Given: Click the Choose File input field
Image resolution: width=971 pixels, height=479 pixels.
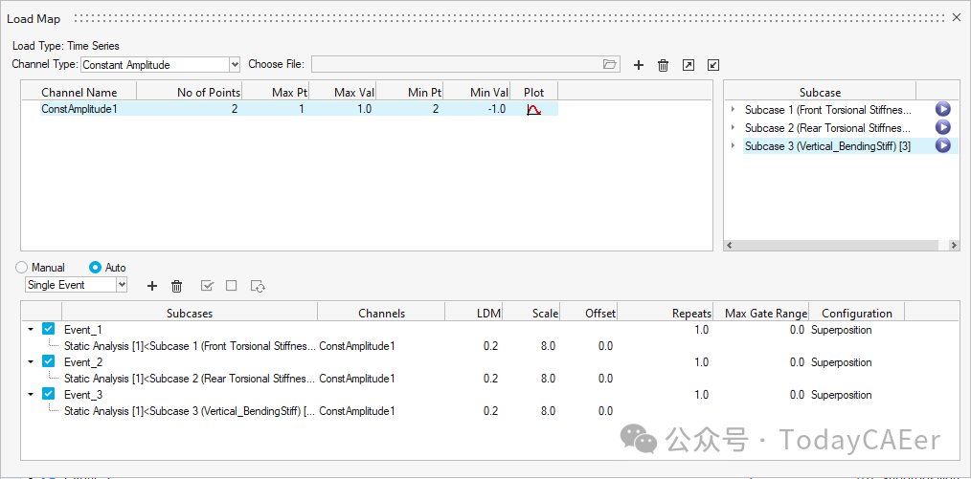Looking at the screenshot, I should click(457, 64).
